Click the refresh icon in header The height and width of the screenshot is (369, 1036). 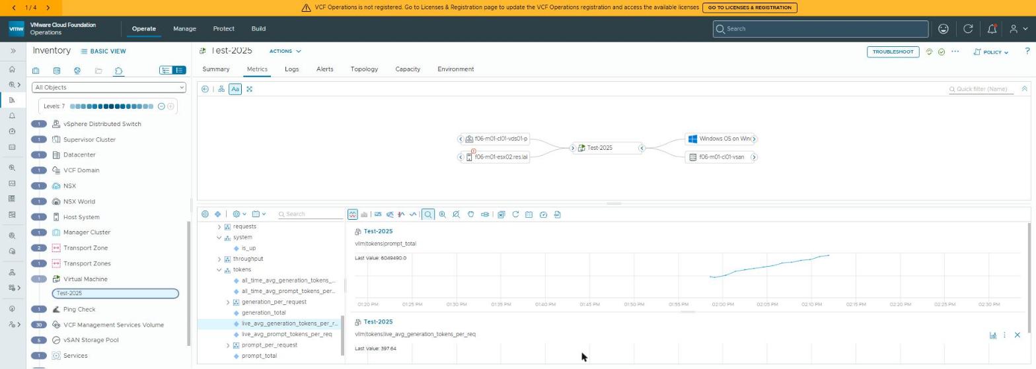pos(968,29)
